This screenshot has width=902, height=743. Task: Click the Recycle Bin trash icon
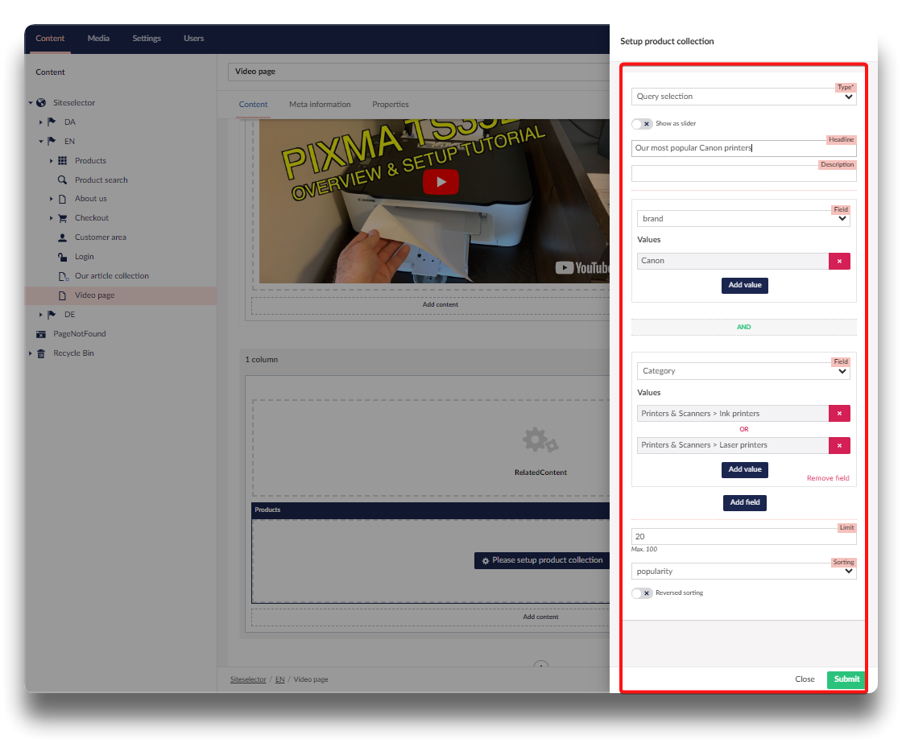tap(41, 353)
